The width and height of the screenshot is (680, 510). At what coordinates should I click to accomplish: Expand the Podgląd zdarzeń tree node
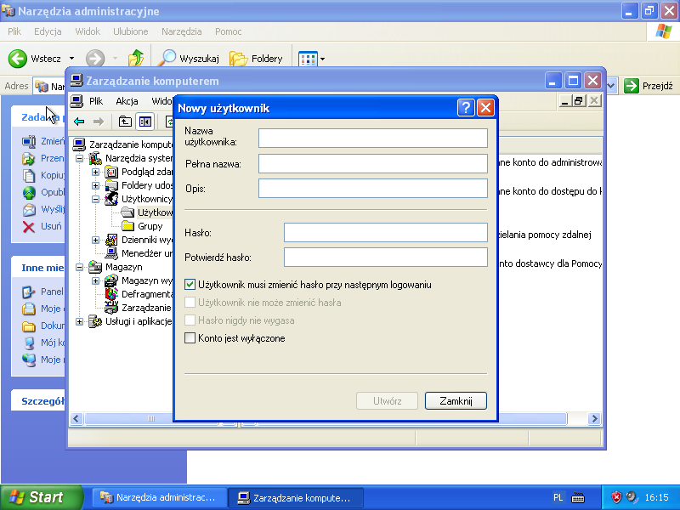coord(96,172)
